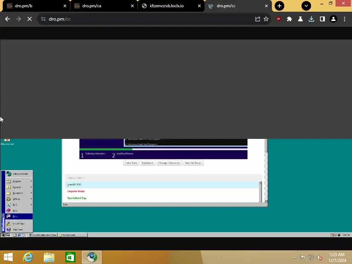This screenshot has height=264, width=352.
Task: Open the Extensions puzzle menu
Action: coord(289,19)
